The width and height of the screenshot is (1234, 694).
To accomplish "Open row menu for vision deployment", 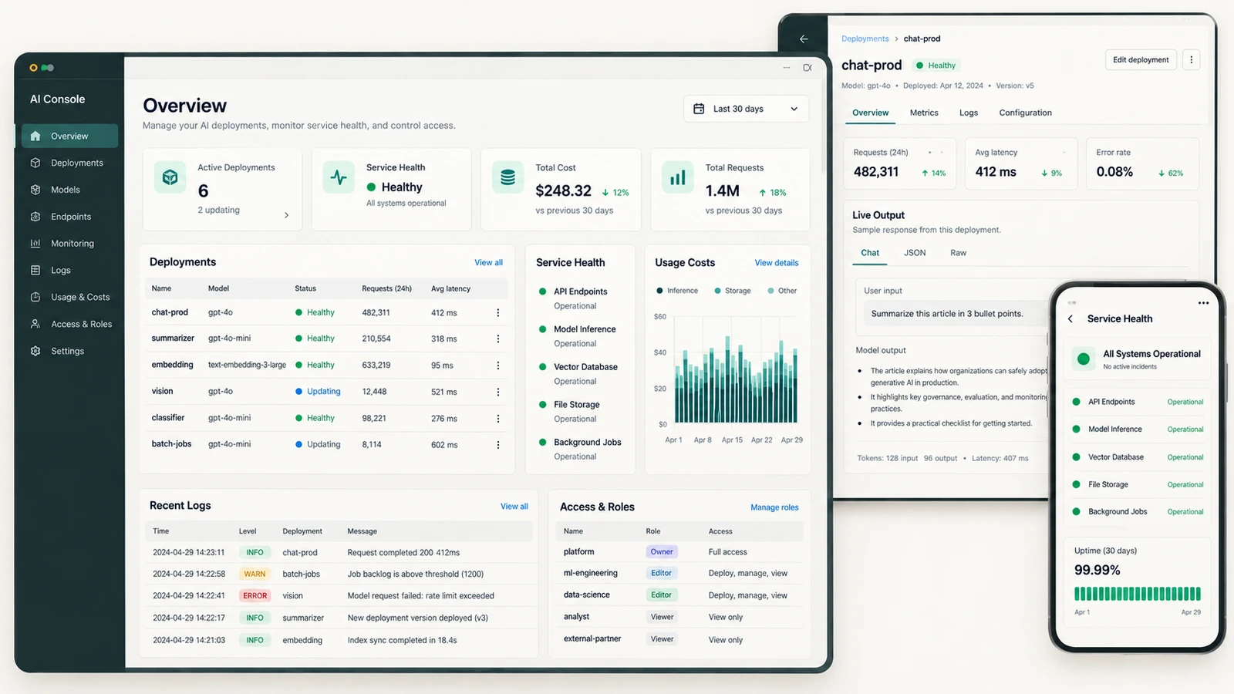I will point(497,392).
